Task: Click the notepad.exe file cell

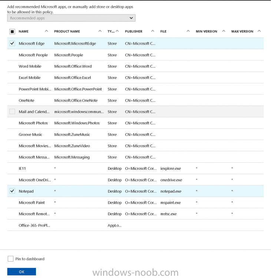Action: point(171,191)
